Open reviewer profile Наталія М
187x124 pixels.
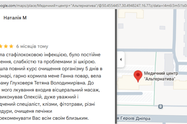click(15, 18)
